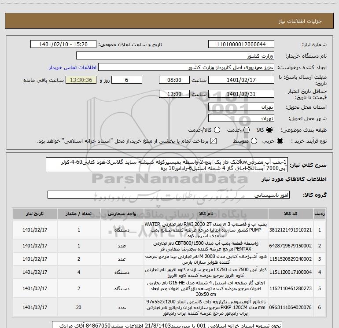Click the requester field عزیز محمدپوری اصل
Screen dimensions: 339x328
coord(186,67)
